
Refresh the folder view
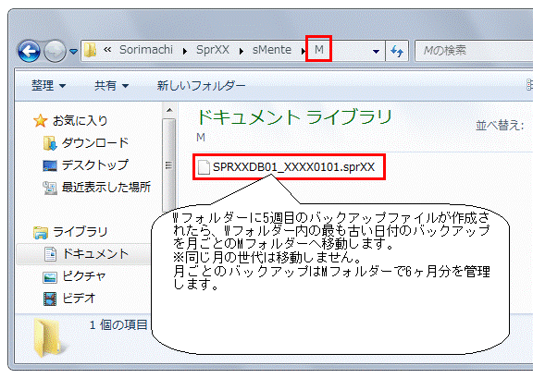[397, 51]
